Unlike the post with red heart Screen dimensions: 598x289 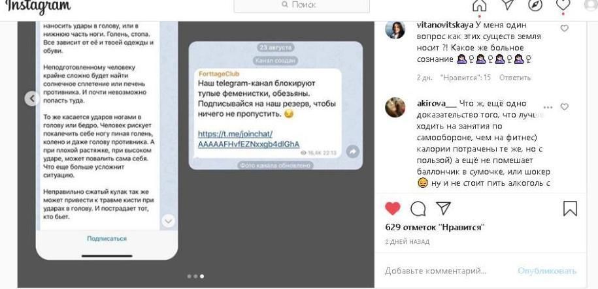click(x=392, y=208)
